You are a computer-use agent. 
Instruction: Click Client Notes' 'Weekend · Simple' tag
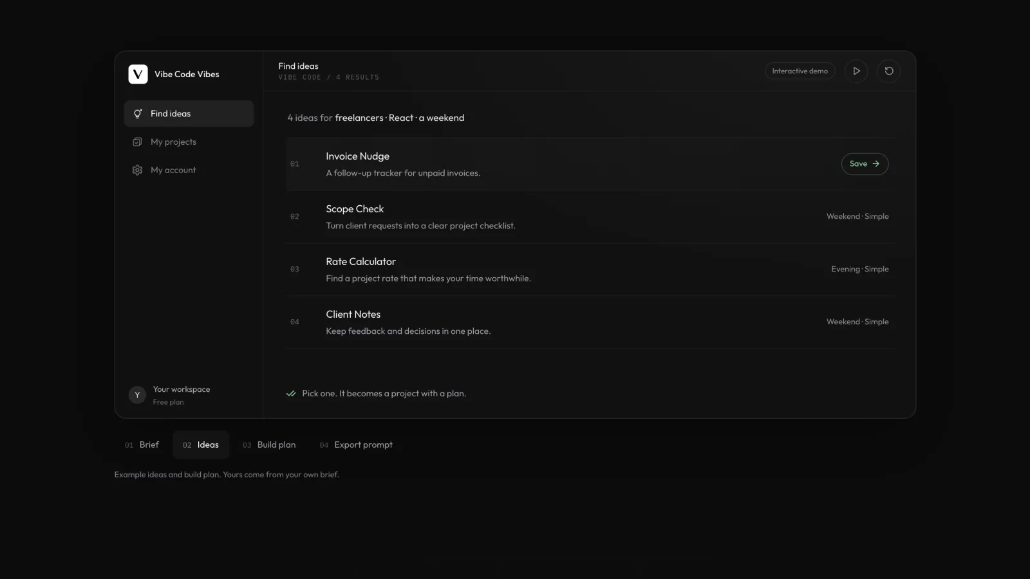click(857, 322)
